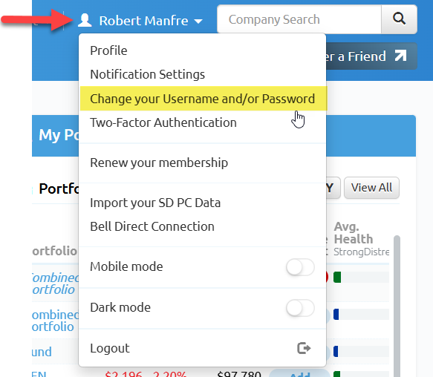Image resolution: width=433 pixels, height=377 pixels.
Task: Click the magnifying glass search button
Action: (399, 19)
